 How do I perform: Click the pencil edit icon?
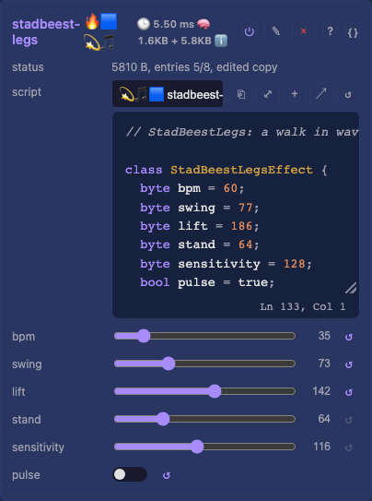pyautogui.click(x=276, y=31)
